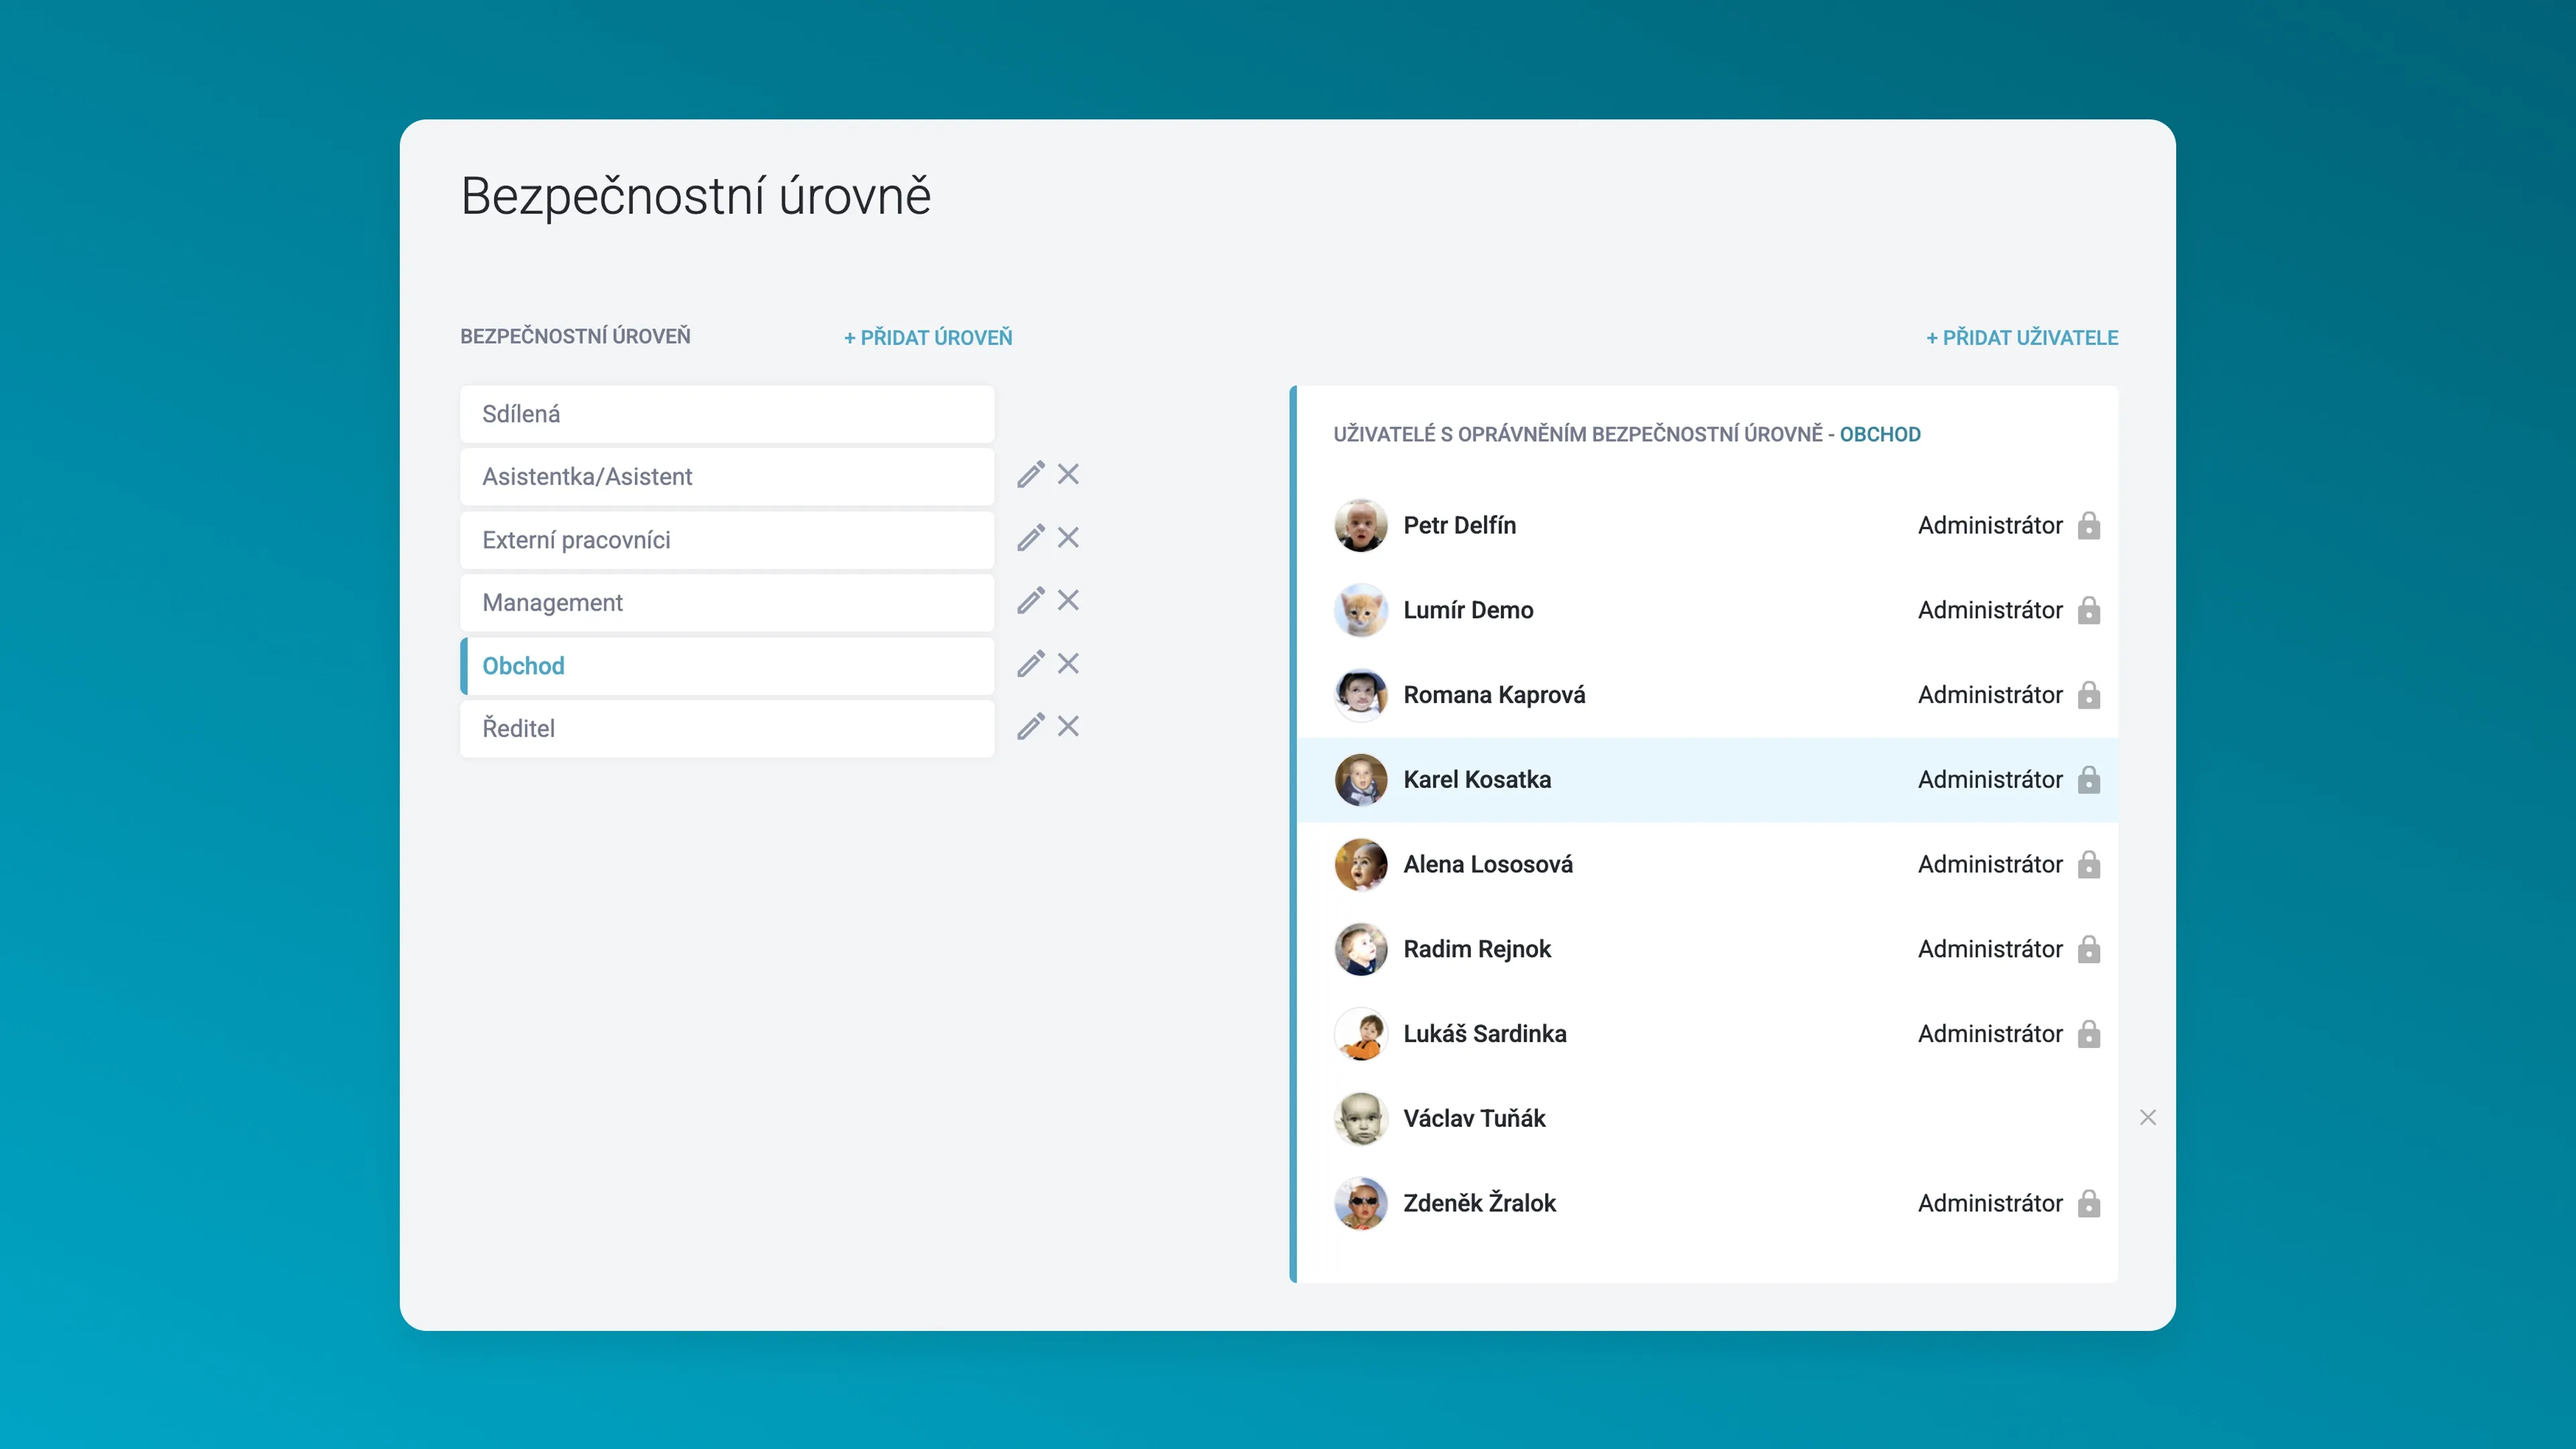Viewport: 2576px width, 1449px height.
Task: Open Petr Delfín's avatar
Action: point(1361,526)
